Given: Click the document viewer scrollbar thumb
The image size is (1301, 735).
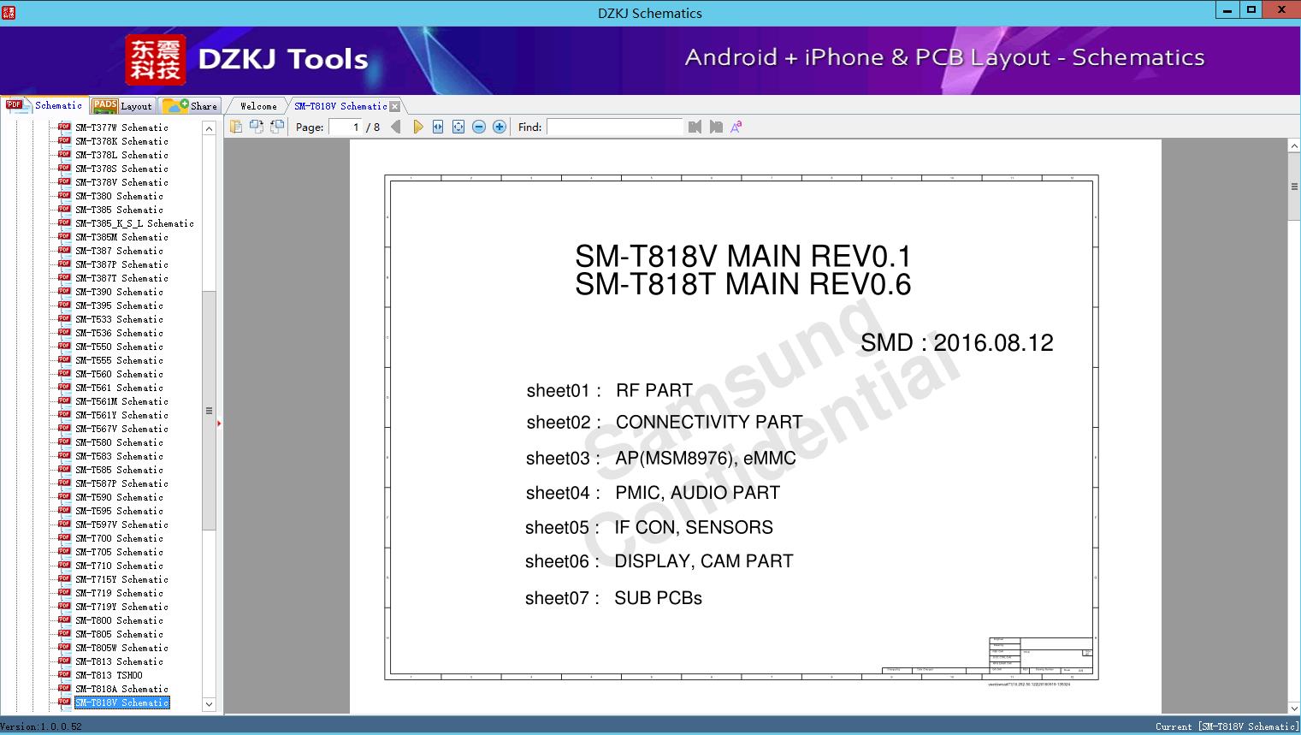Looking at the screenshot, I should click(1294, 187).
